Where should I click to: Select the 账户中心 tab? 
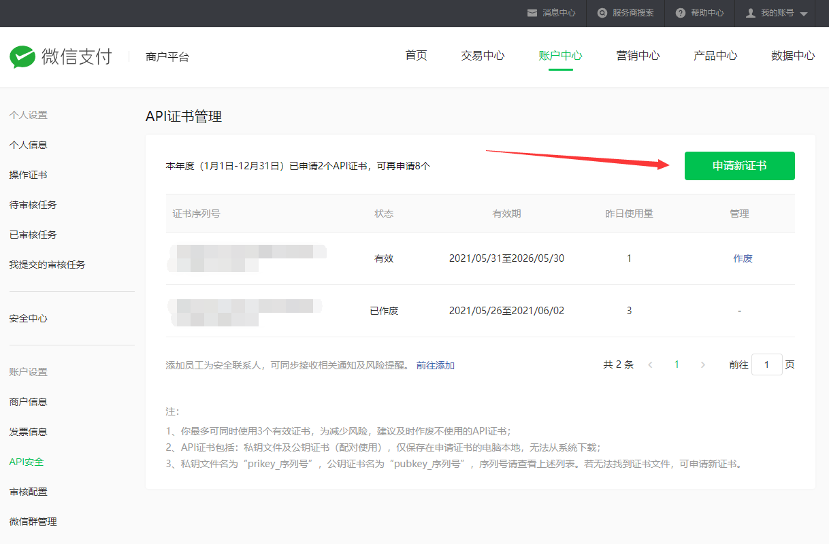click(560, 56)
